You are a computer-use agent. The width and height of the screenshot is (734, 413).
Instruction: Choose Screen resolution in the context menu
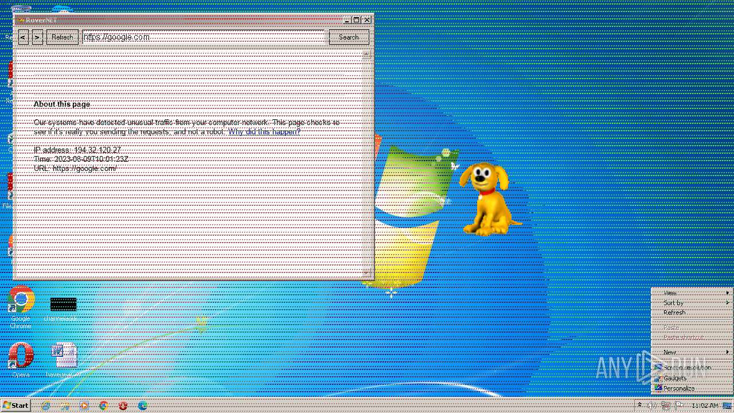692,368
